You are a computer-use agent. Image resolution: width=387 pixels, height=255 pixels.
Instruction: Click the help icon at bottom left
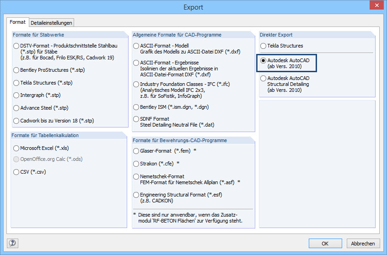click(x=13, y=243)
